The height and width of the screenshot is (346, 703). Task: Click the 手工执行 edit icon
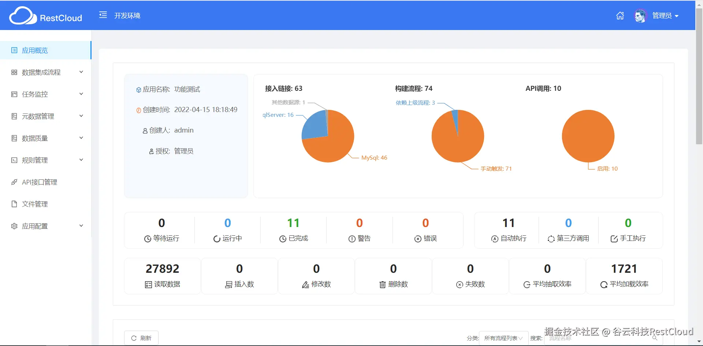pyautogui.click(x=614, y=239)
